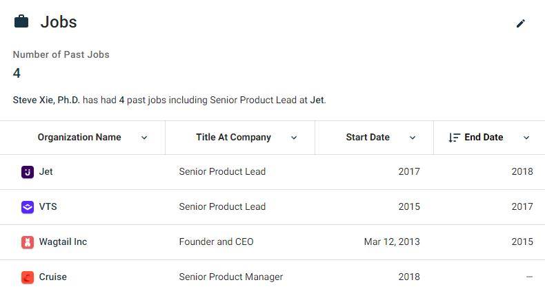Follow the Jet link in summary sentence

pyautogui.click(x=317, y=100)
